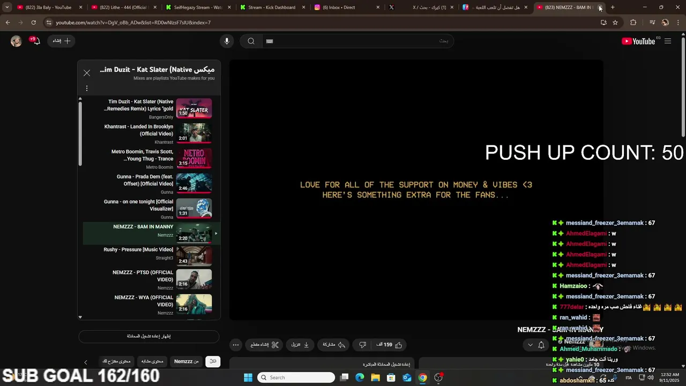Open File Explorer from taskbar

pyautogui.click(x=375, y=377)
